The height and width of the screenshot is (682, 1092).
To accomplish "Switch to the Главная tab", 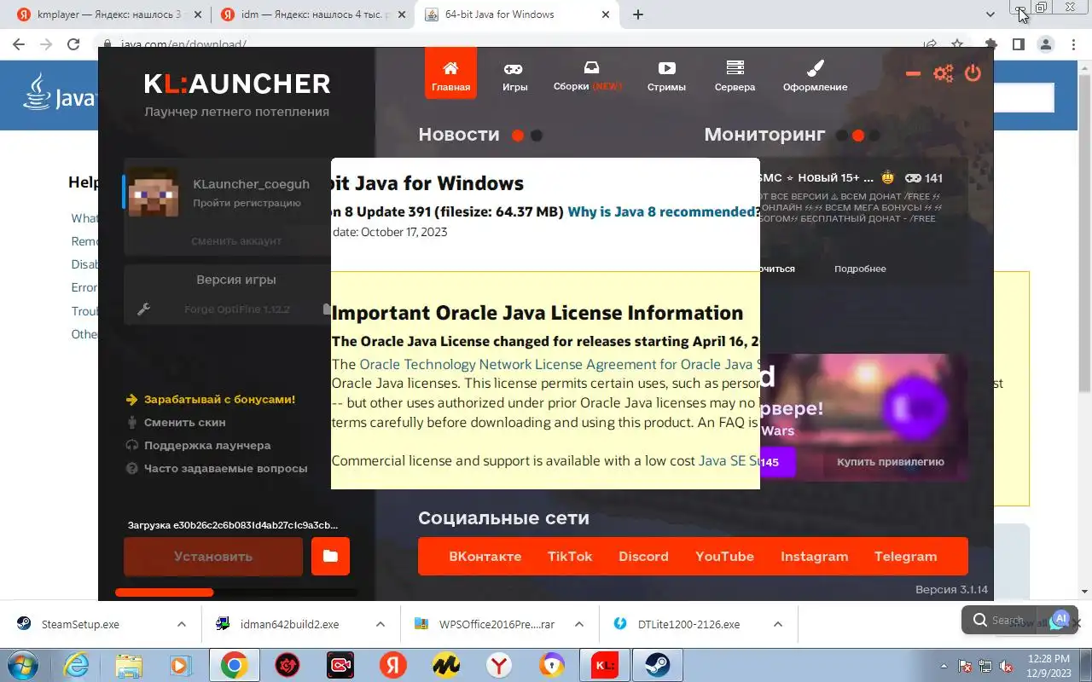I will tap(450, 73).
